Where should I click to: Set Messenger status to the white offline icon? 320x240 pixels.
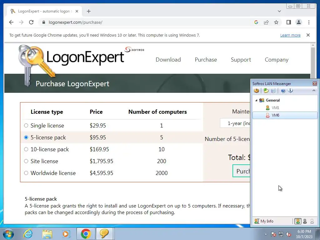312,221
